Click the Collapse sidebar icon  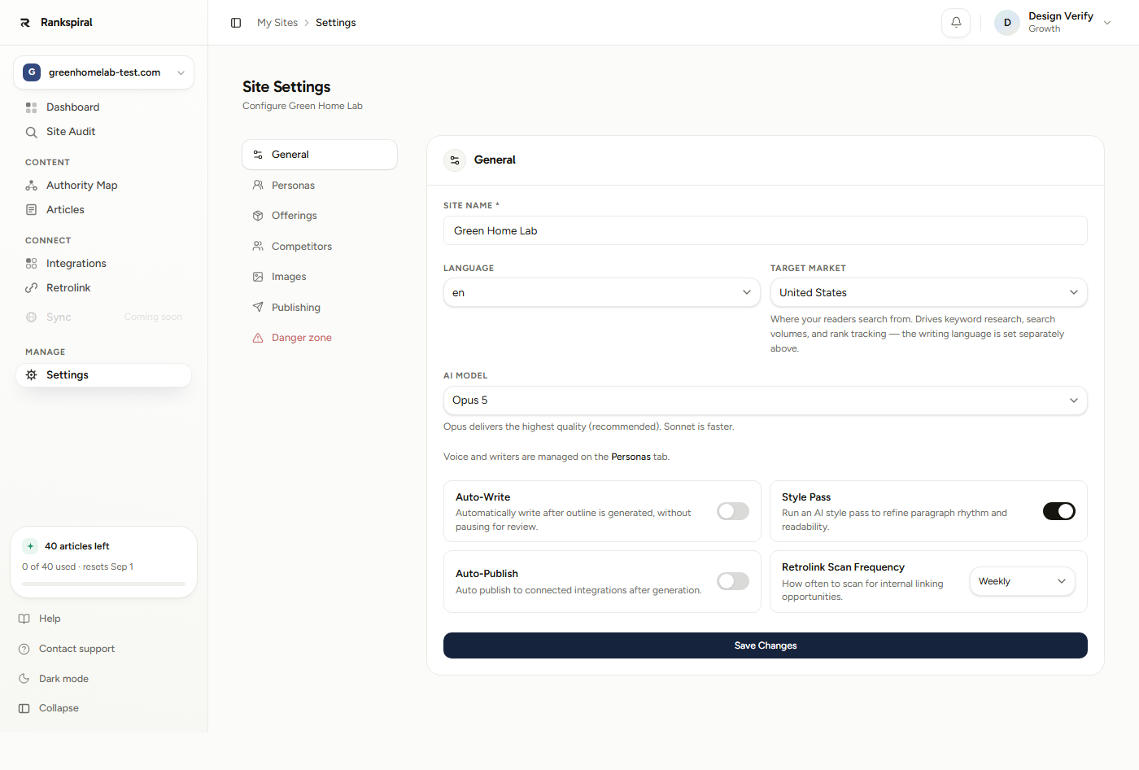(x=24, y=708)
